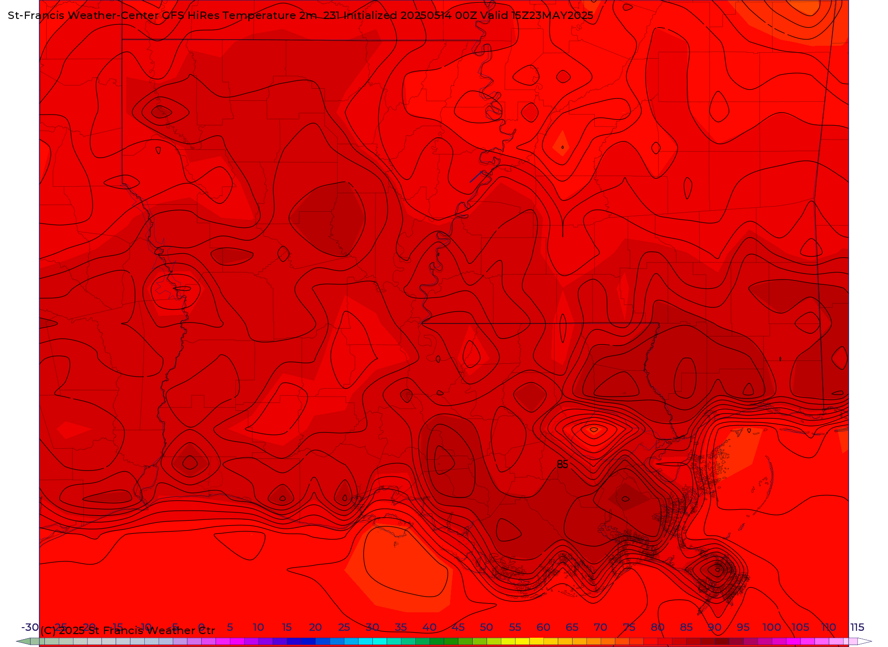Click the 25 color scale label
Screen dimensions: 888x647
pyautogui.click(x=344, y=628)
